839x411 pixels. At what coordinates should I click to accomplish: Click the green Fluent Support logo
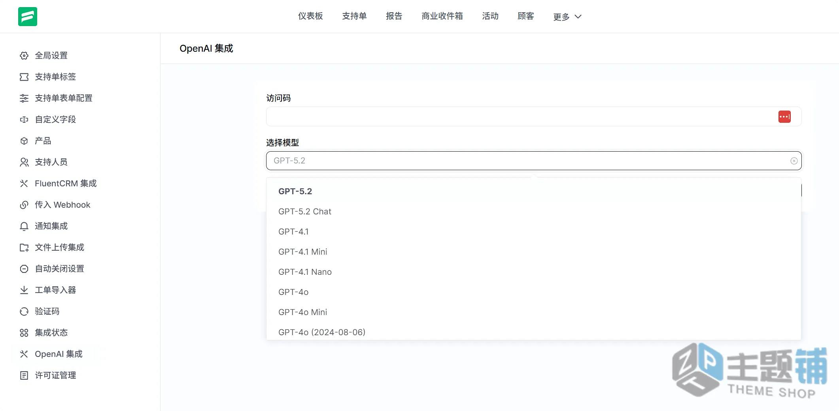tap(28, 17)
